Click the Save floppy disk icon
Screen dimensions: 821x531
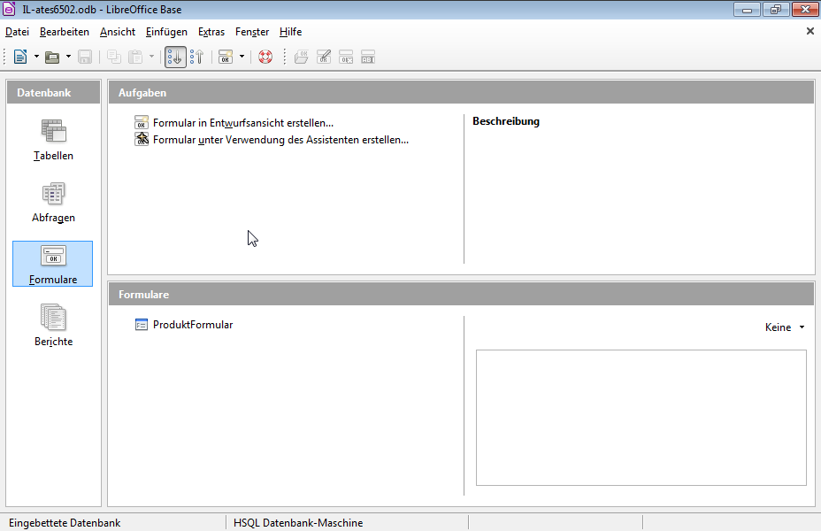[x=85, y=57]
